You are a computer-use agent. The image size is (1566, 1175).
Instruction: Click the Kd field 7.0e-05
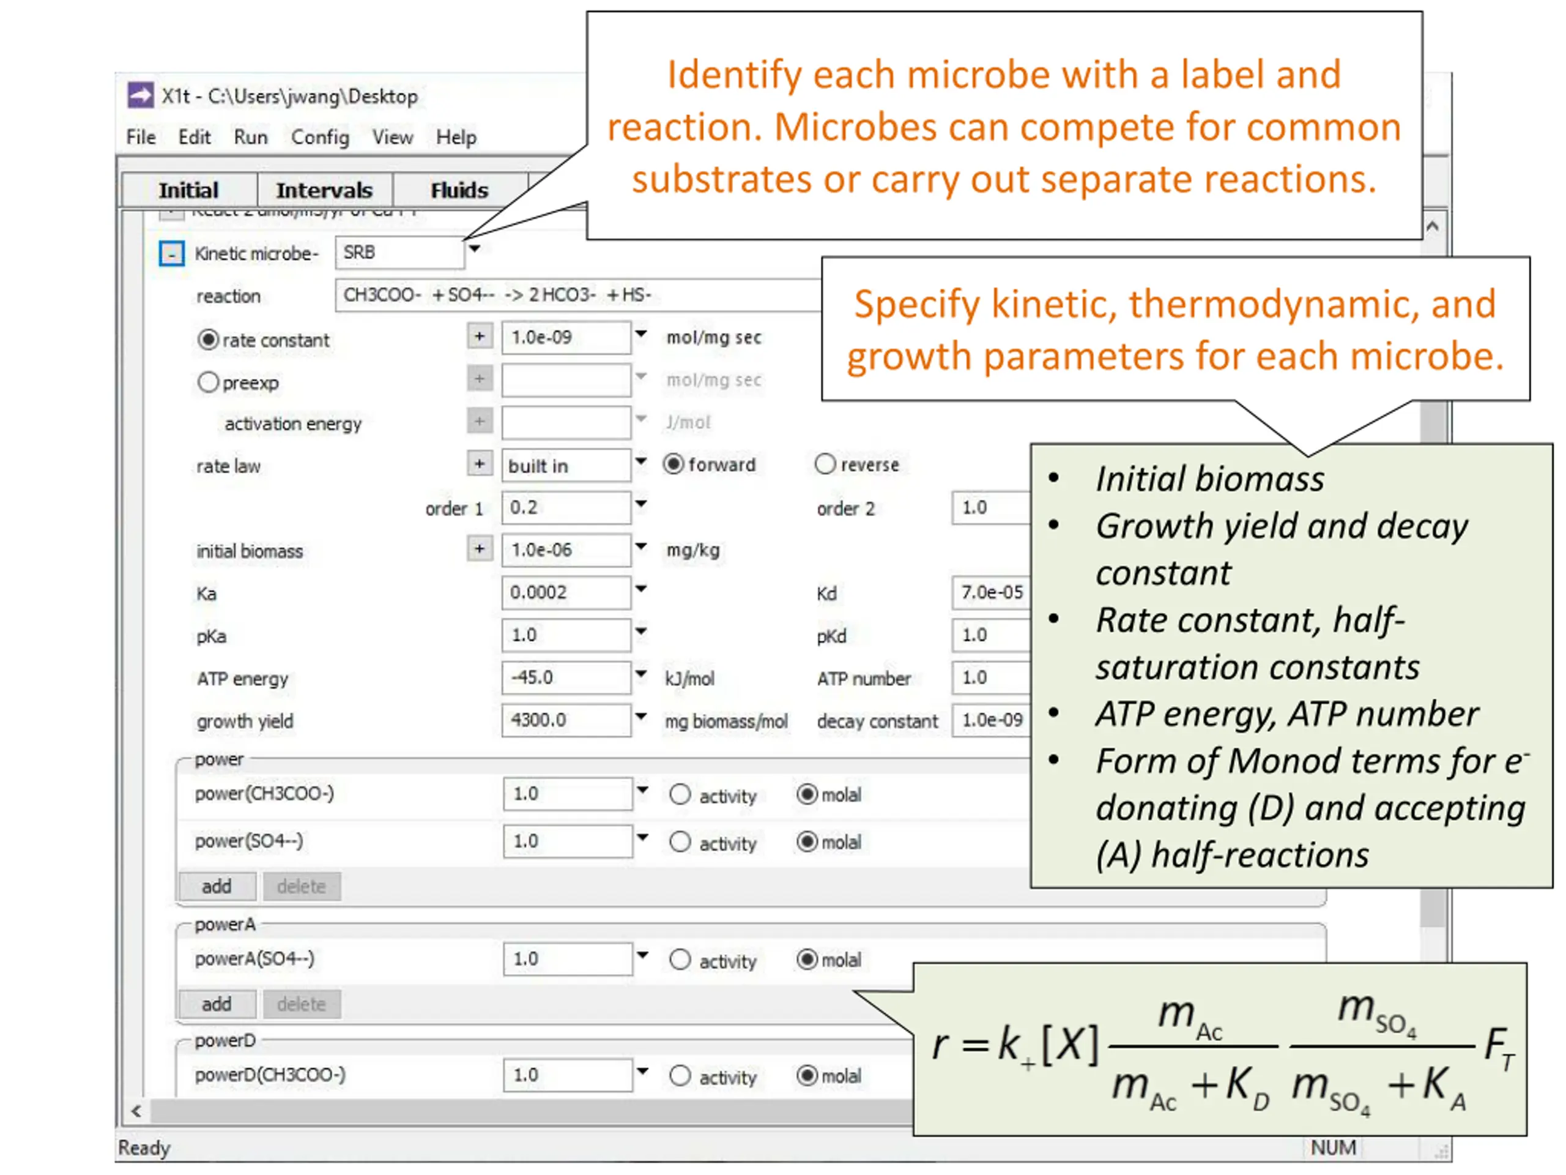click(x=991, y=593)
